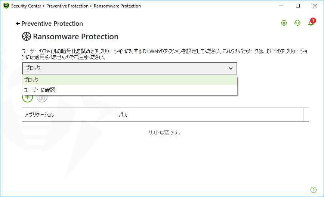Click the Ransomware Protection page heading
The height and width of the screenshot is (197, 324).
point(75,37)
